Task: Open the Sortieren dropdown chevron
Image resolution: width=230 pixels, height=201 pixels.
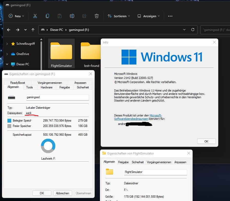Action: pyautogui.click(x=129, y=16)
